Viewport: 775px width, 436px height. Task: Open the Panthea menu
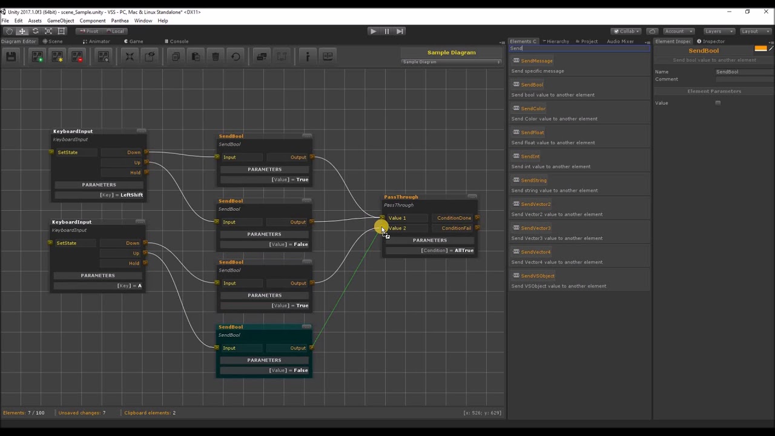coord(119,21)
